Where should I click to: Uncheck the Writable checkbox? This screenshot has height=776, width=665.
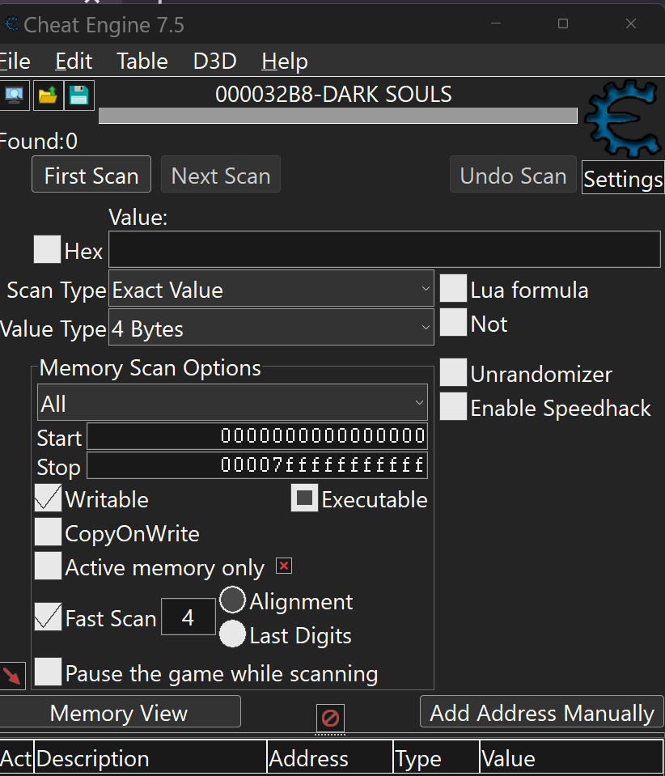(46, 498)
